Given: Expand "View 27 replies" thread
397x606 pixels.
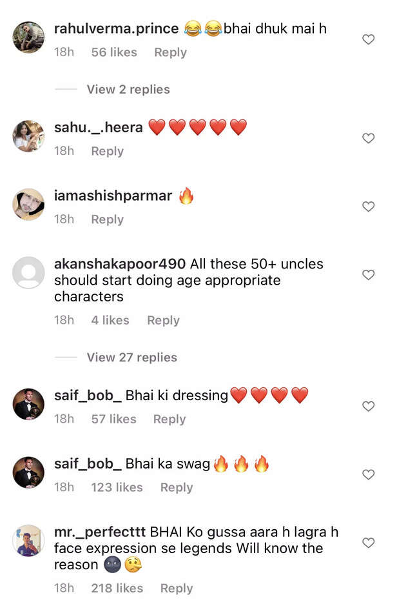Looking at the screenshot, I should click(131, 358).
